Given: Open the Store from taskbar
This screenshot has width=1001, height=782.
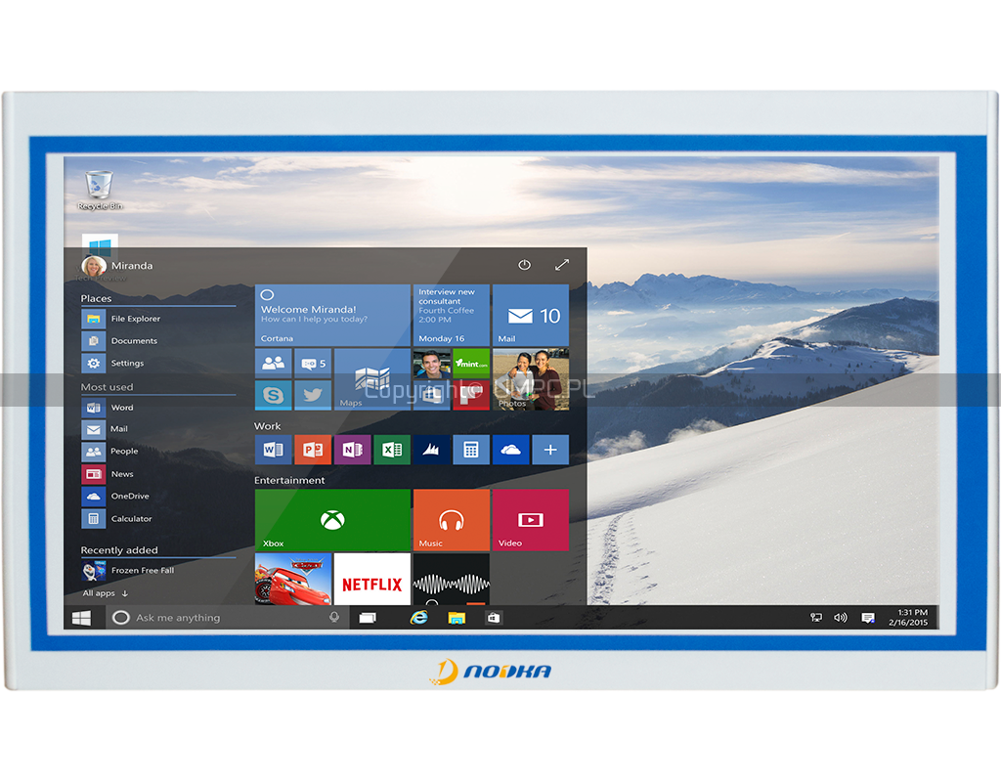Looking at the screenshot, I should coord(494,618).
